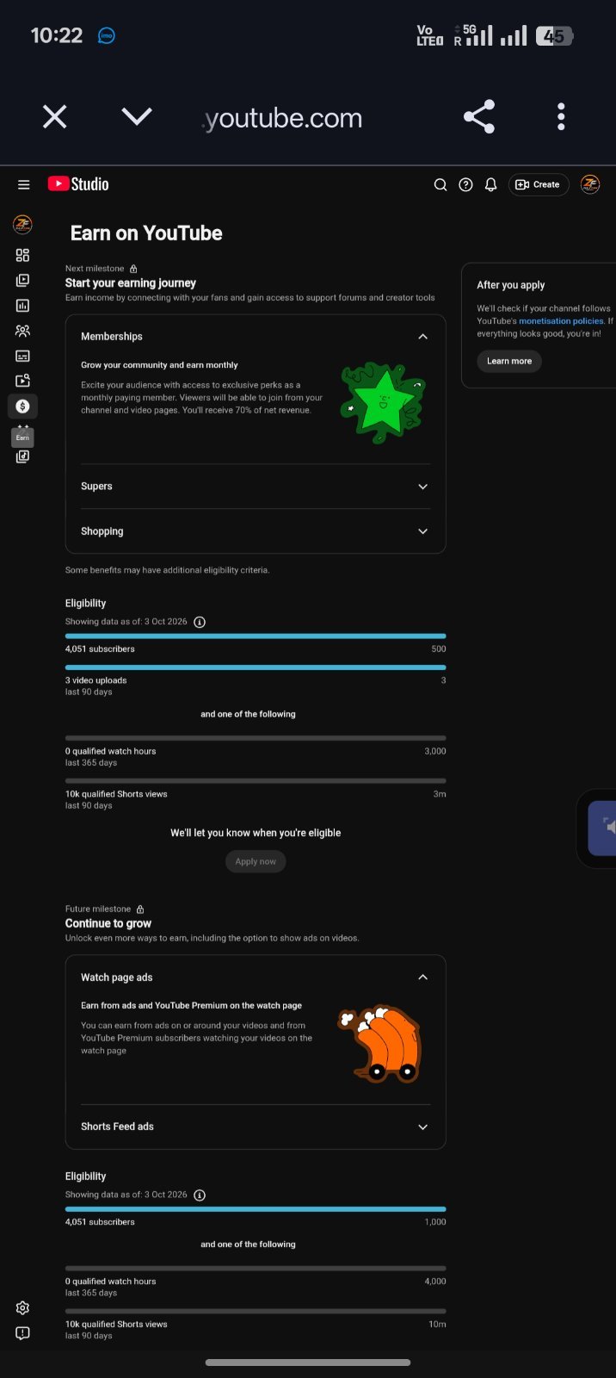616x1378 pixels.
Task: Tap the battery indicator in status bar
Action: 554,36
